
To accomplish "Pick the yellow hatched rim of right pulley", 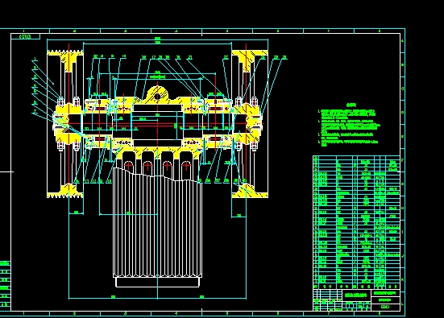I will [250, 53].
